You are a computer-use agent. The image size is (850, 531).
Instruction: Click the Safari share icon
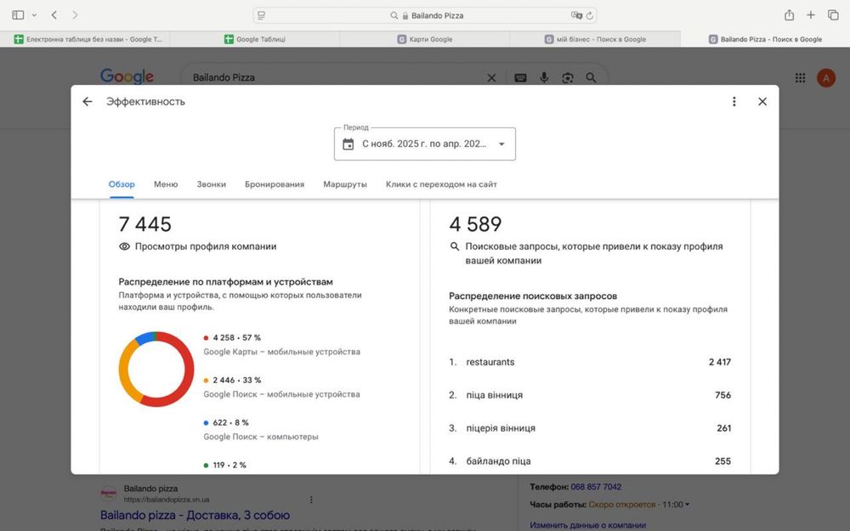[x=790, y=15]
